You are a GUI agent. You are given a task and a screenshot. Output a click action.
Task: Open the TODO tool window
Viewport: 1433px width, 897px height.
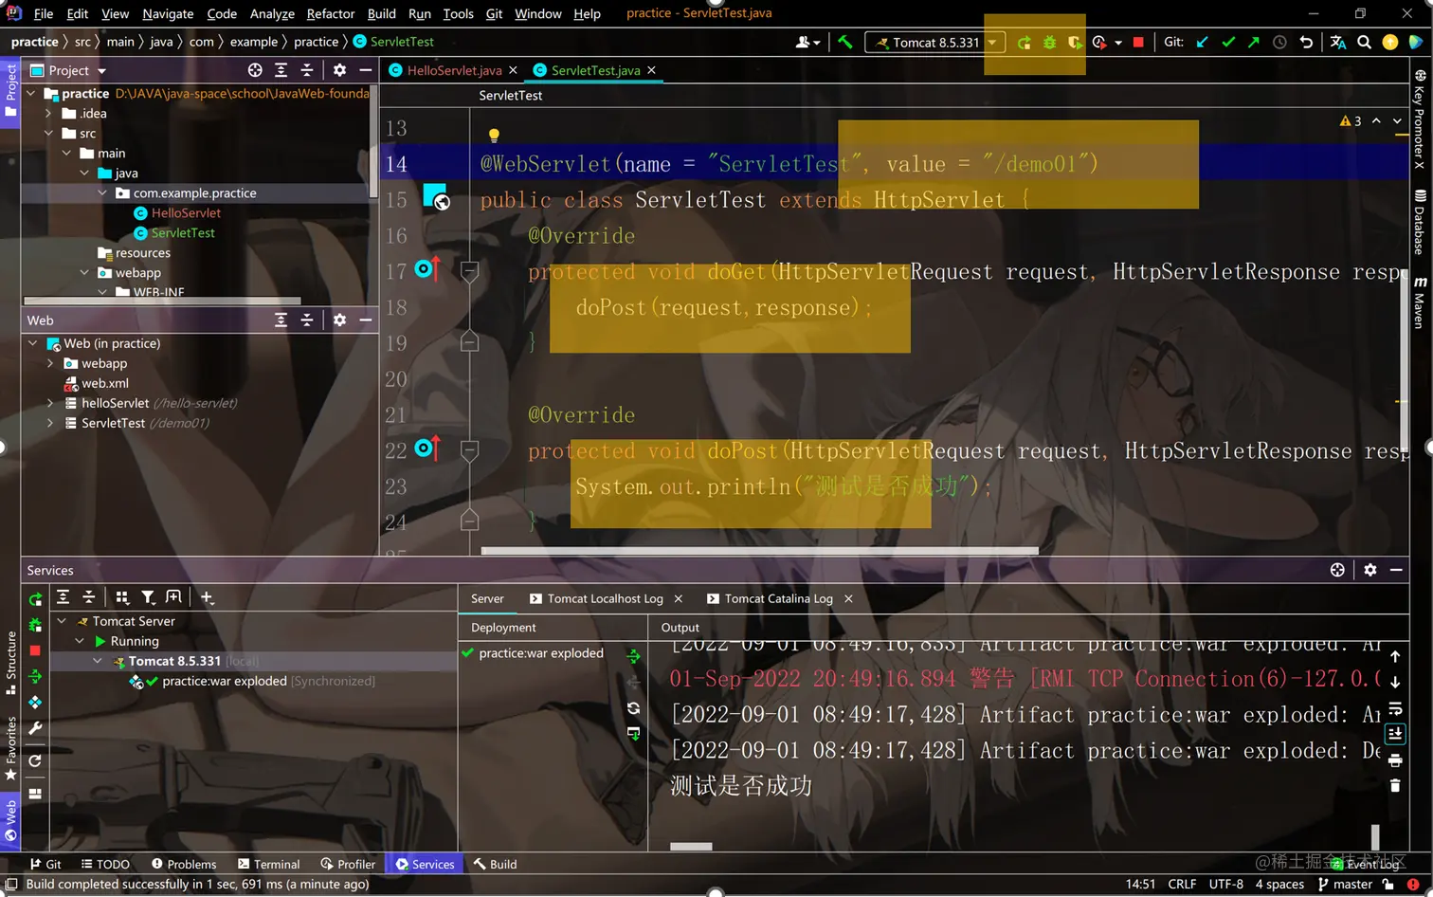pos(105,864)
